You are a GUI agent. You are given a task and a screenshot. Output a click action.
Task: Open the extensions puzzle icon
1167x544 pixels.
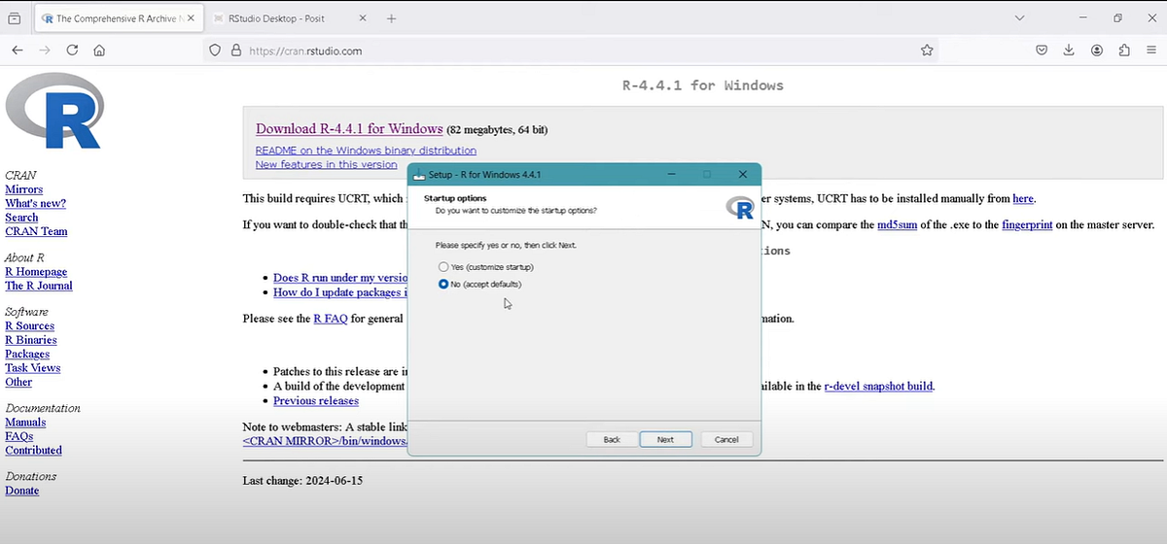(1124, 51)
